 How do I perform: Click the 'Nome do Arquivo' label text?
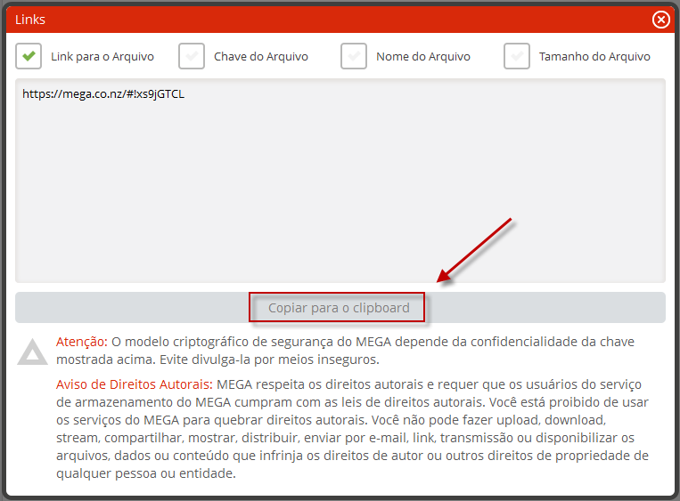click(422, 57)
